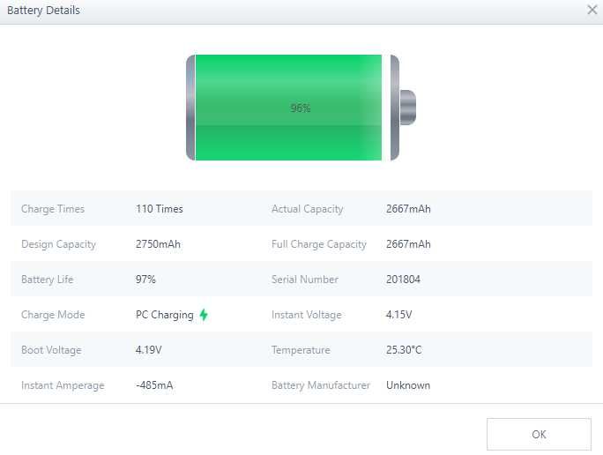
Task: Select the 4.15V value
Action: tap(398, 315)
